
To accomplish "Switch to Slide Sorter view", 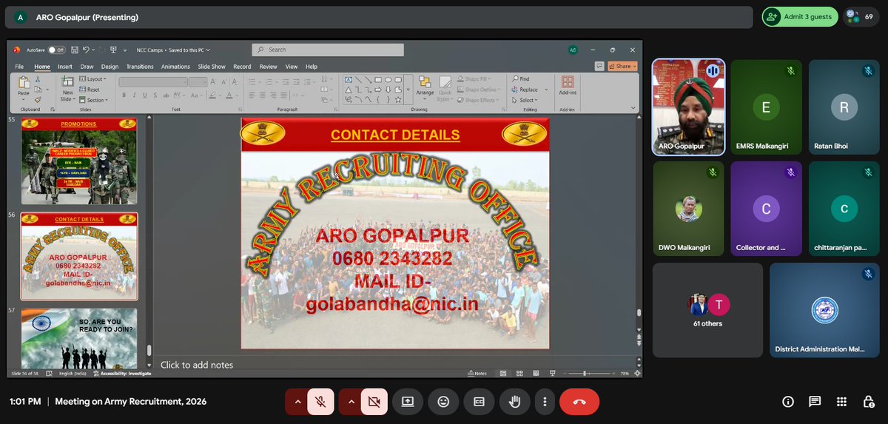I will (x=521, y=373).
